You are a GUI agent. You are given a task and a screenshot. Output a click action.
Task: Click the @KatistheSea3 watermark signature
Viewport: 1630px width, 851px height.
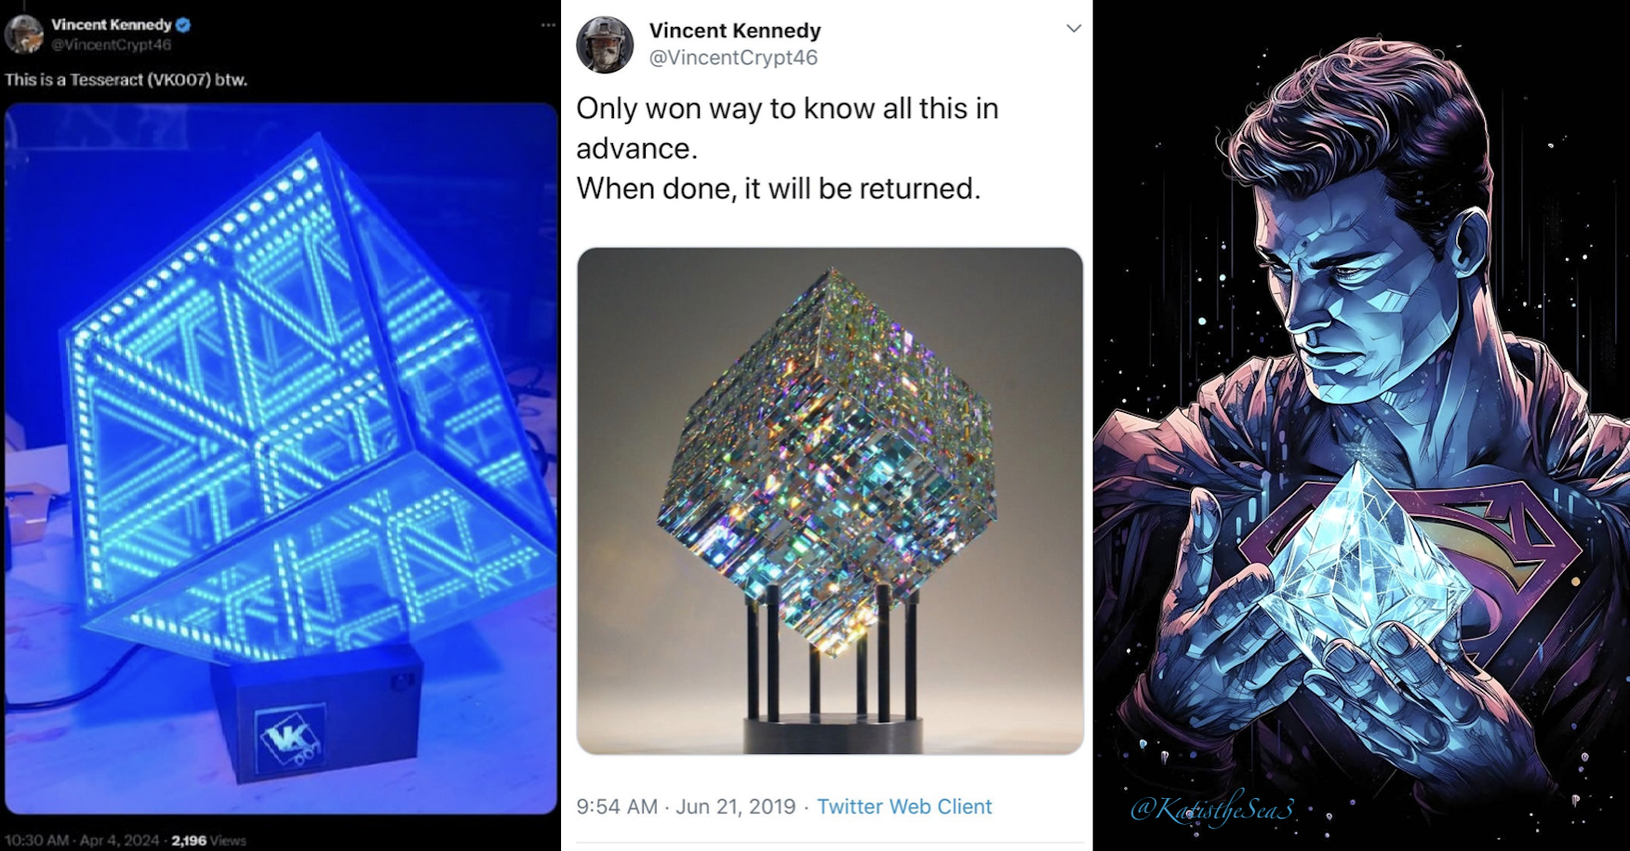(x=1210, y=809)
